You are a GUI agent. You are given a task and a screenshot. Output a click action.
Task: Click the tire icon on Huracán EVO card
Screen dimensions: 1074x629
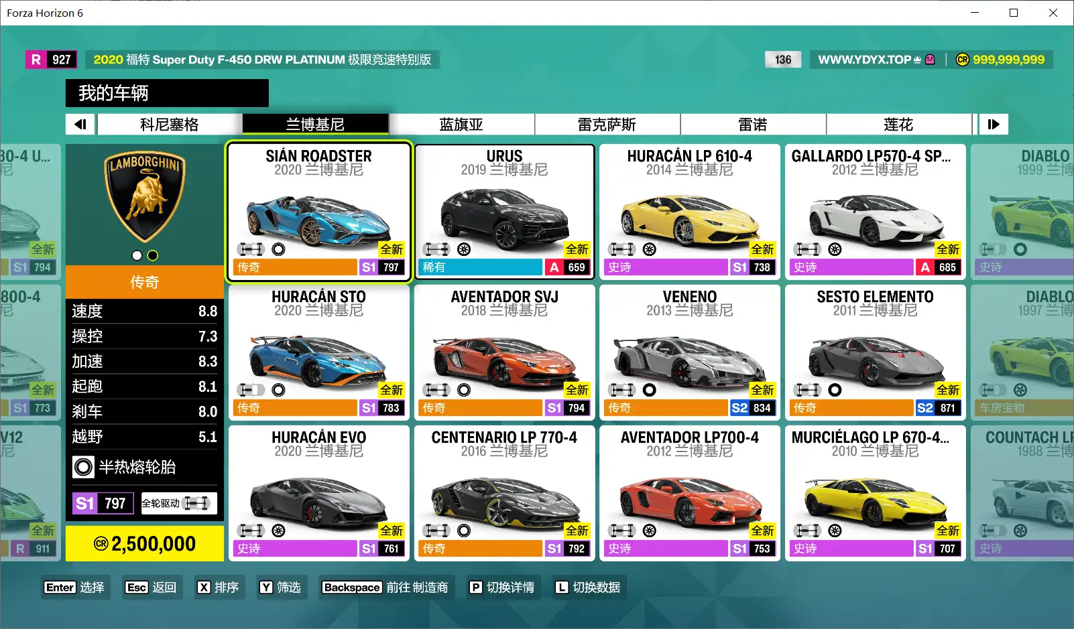[279, 531]
